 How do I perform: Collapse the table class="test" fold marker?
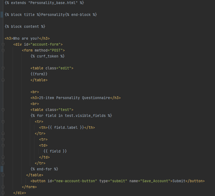(x=3, y=110)
